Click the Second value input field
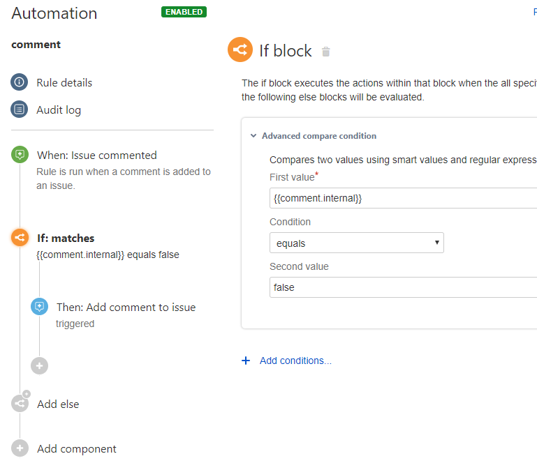This screenshot has height=470, width=537. 403,287
